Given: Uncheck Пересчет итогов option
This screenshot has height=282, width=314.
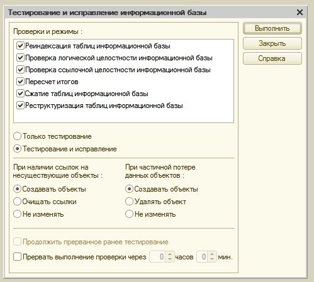Looking at the screenshot, I should (x=20, y=82).
